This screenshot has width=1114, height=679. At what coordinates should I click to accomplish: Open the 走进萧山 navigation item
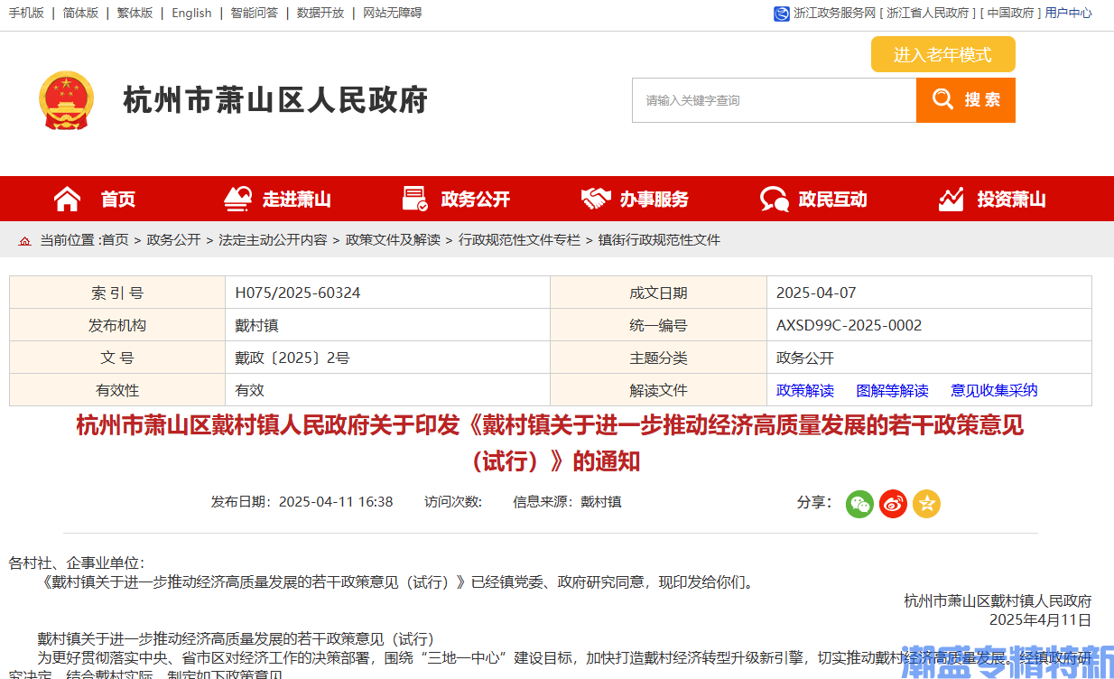click(x=296, y=200)
